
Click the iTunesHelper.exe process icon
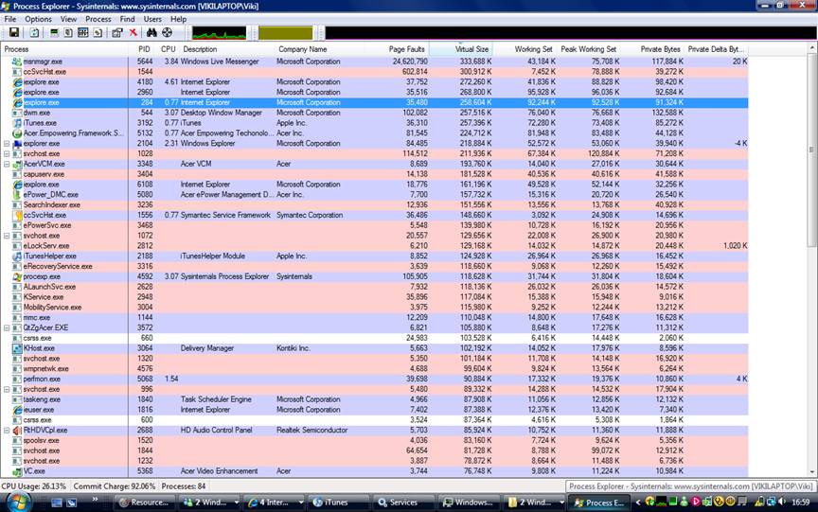tap(17, 256)
